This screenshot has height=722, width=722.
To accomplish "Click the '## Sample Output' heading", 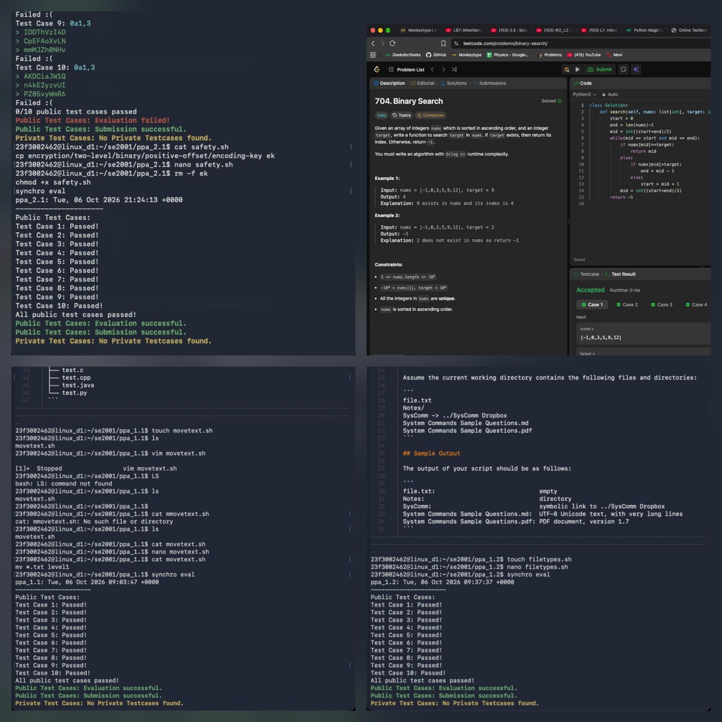I will 431,453.
